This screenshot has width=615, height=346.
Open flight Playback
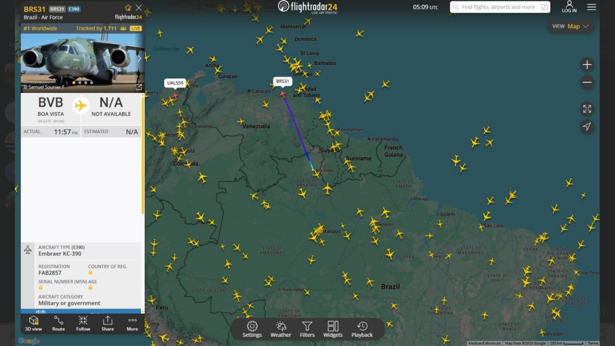(362, 330)
